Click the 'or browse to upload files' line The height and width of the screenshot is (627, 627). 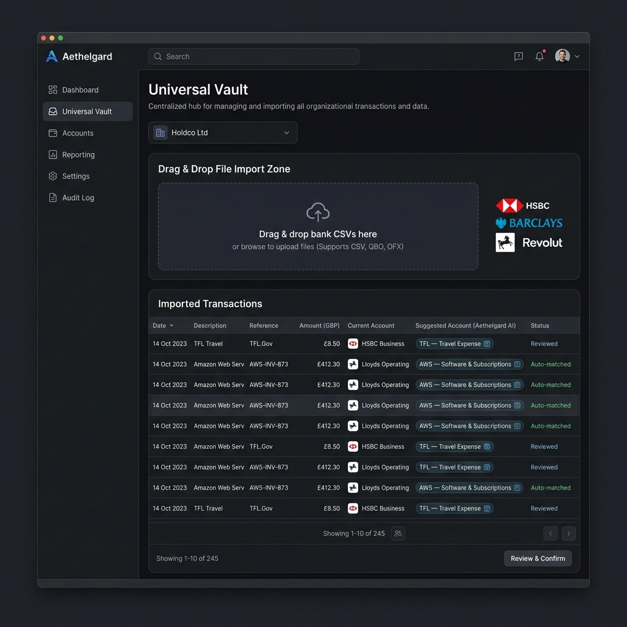tap(318, 246)
